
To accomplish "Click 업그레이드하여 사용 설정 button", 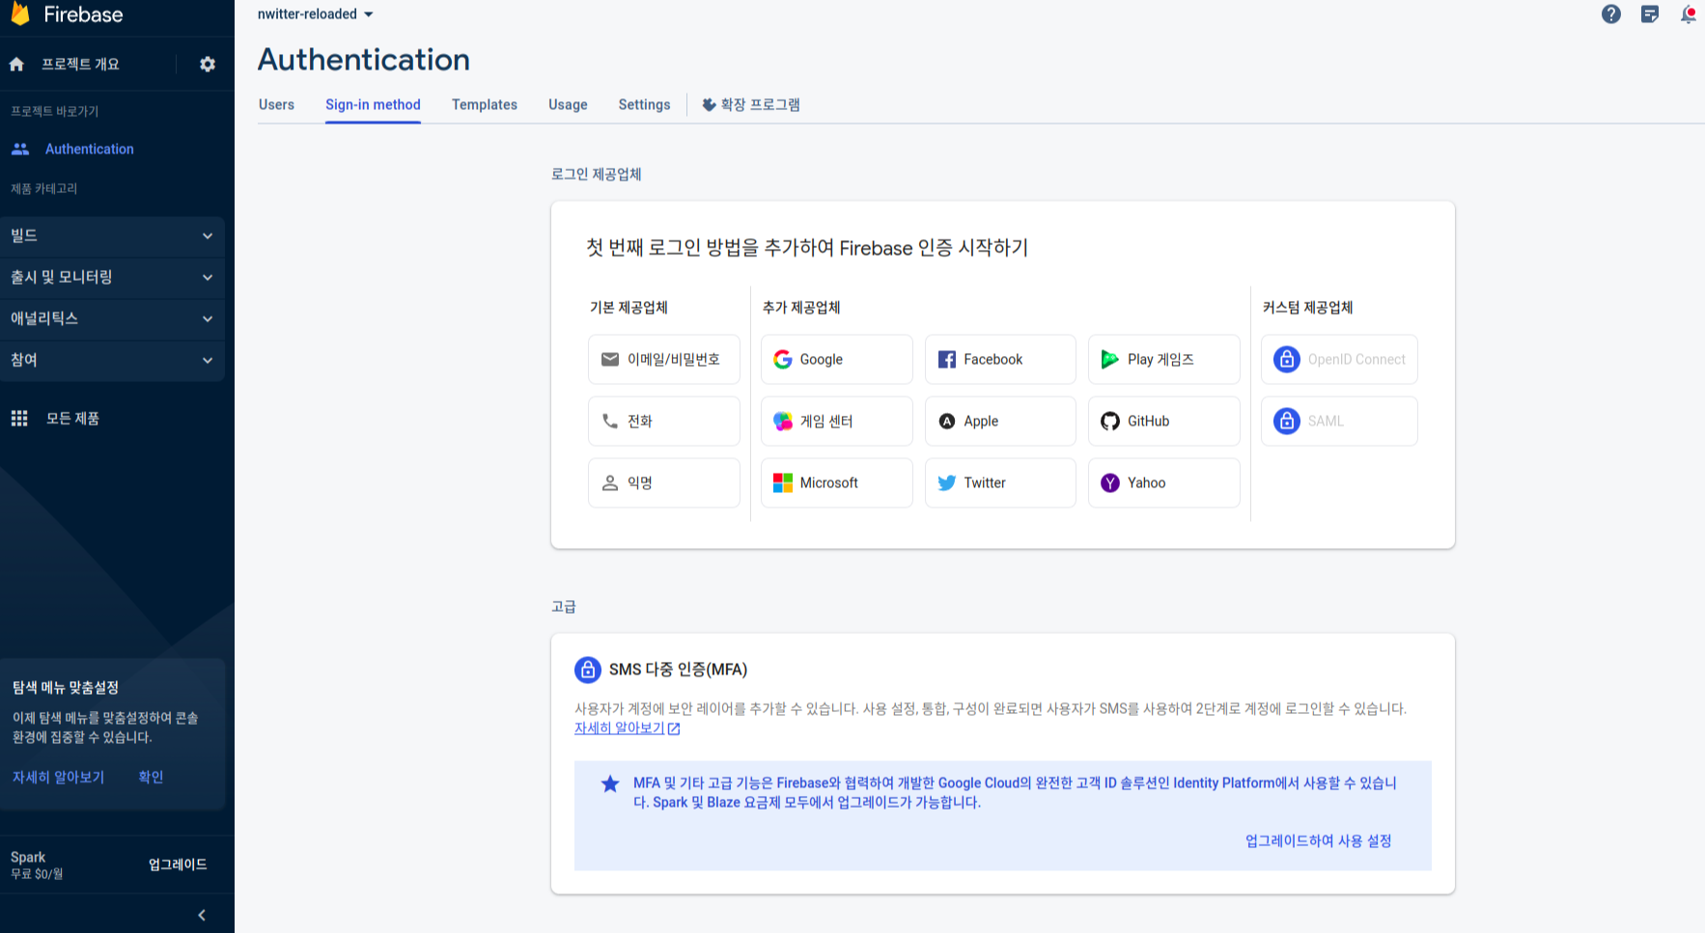I will (1318, 840).
